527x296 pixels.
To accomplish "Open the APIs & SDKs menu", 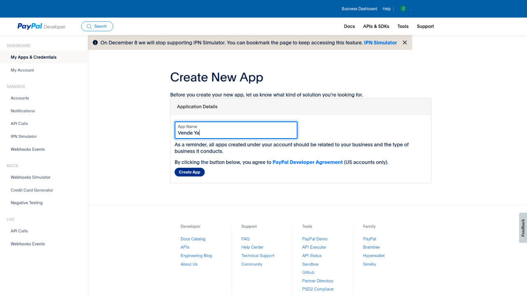I will click(x=376, y=26).
